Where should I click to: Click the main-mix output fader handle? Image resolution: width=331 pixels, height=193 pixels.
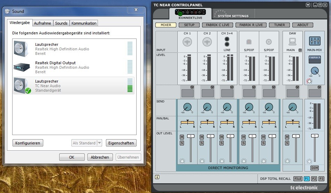tap(315, 136)
